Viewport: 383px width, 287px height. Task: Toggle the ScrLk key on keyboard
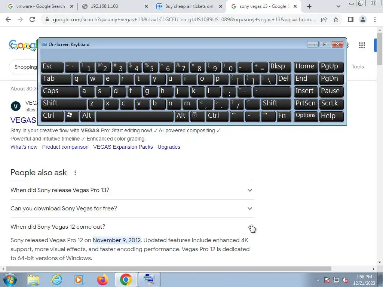[331, 104]
